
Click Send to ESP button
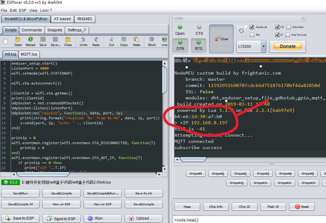[x=61, y=218]
